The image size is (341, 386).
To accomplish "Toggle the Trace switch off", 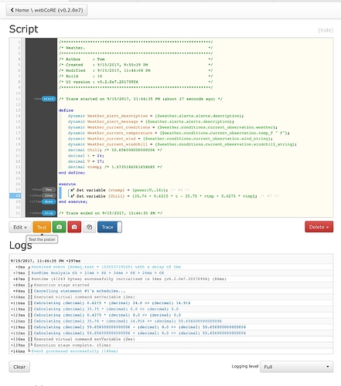I will (x=110, y=227).
